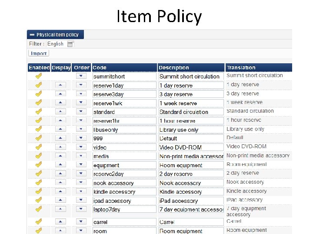Toggle enabled checkmark for kindle accessory row
Viewport: 313px width, 234px height.
(39, 192)
